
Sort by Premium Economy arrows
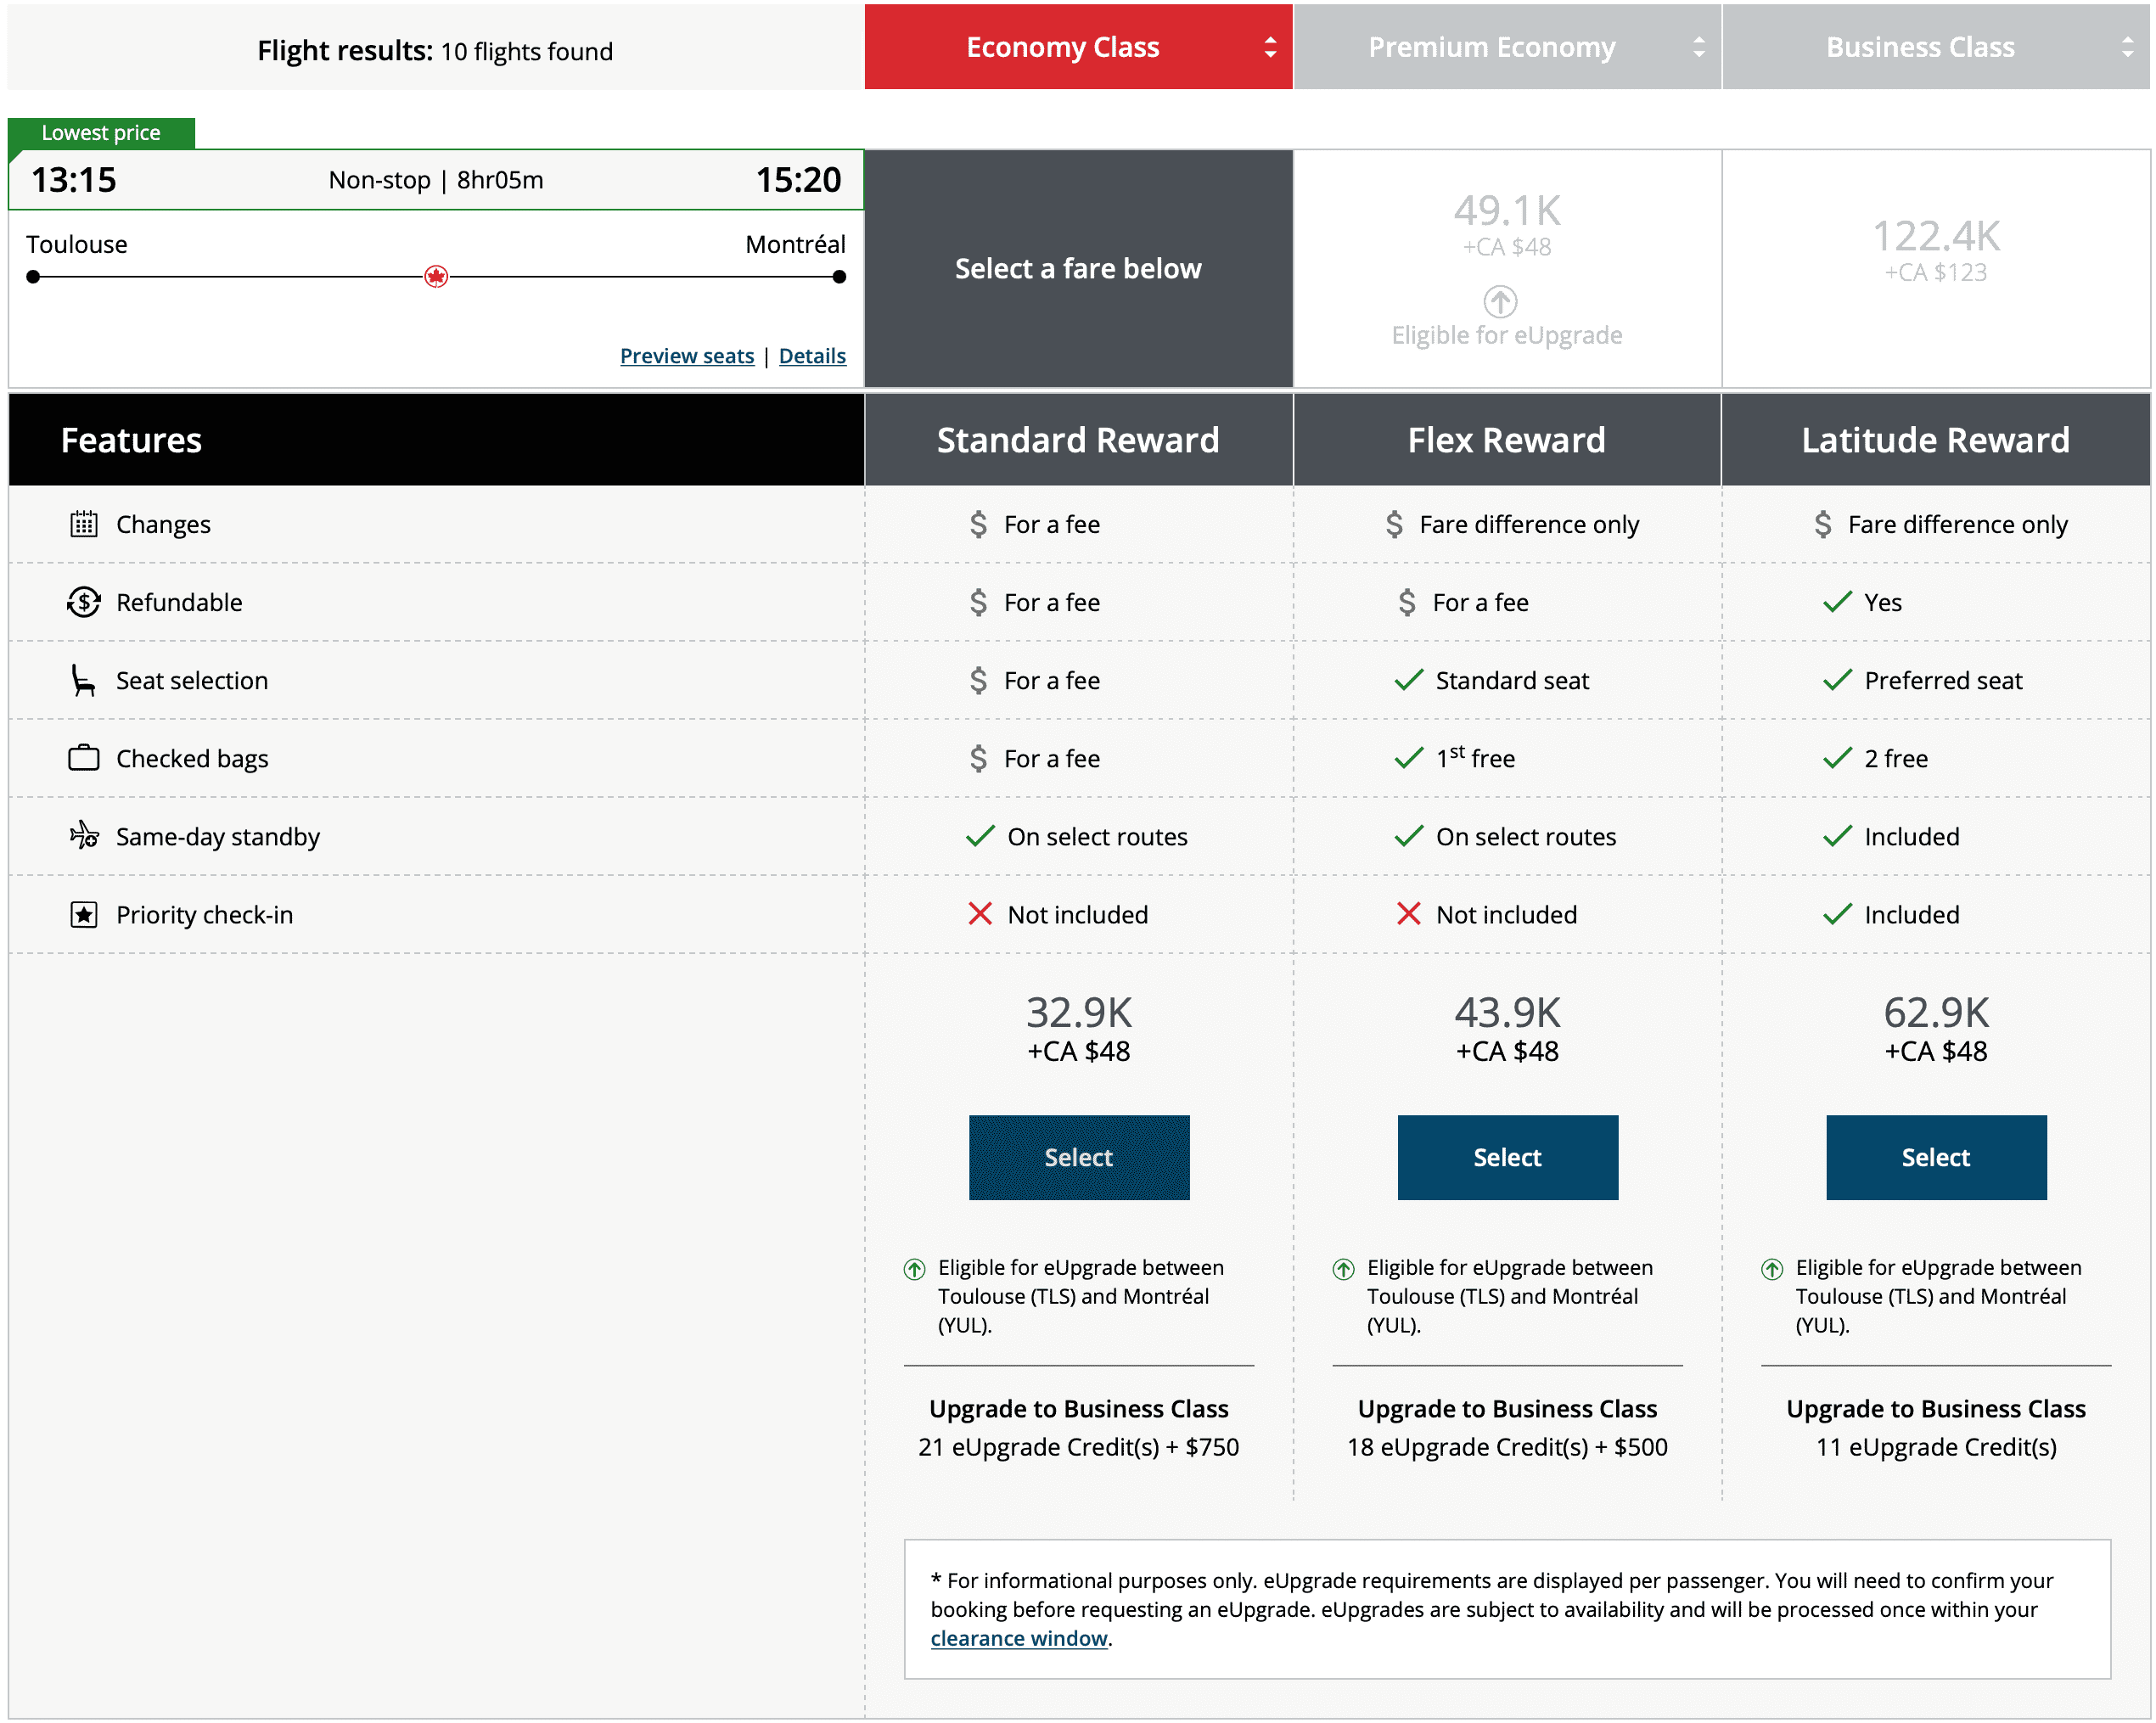(1699, 47)
